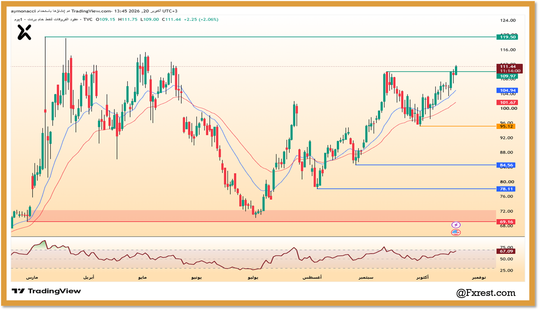Image resolution: width=539 pixels, height=310 pixels.
Task: Click the TVC exchange label in header
Action: click(x=88, y=20)
